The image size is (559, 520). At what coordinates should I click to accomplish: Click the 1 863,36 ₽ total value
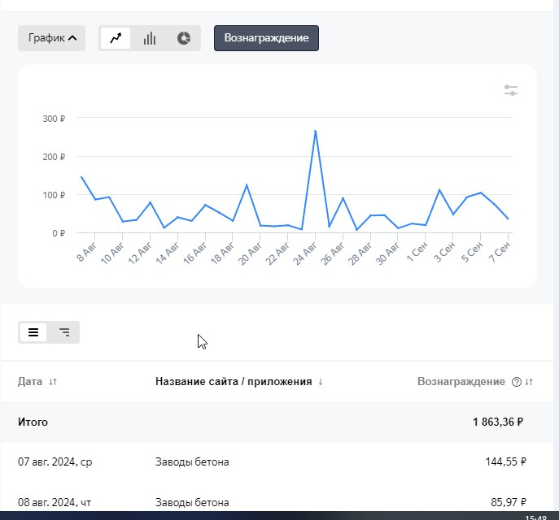coord(497,422)
